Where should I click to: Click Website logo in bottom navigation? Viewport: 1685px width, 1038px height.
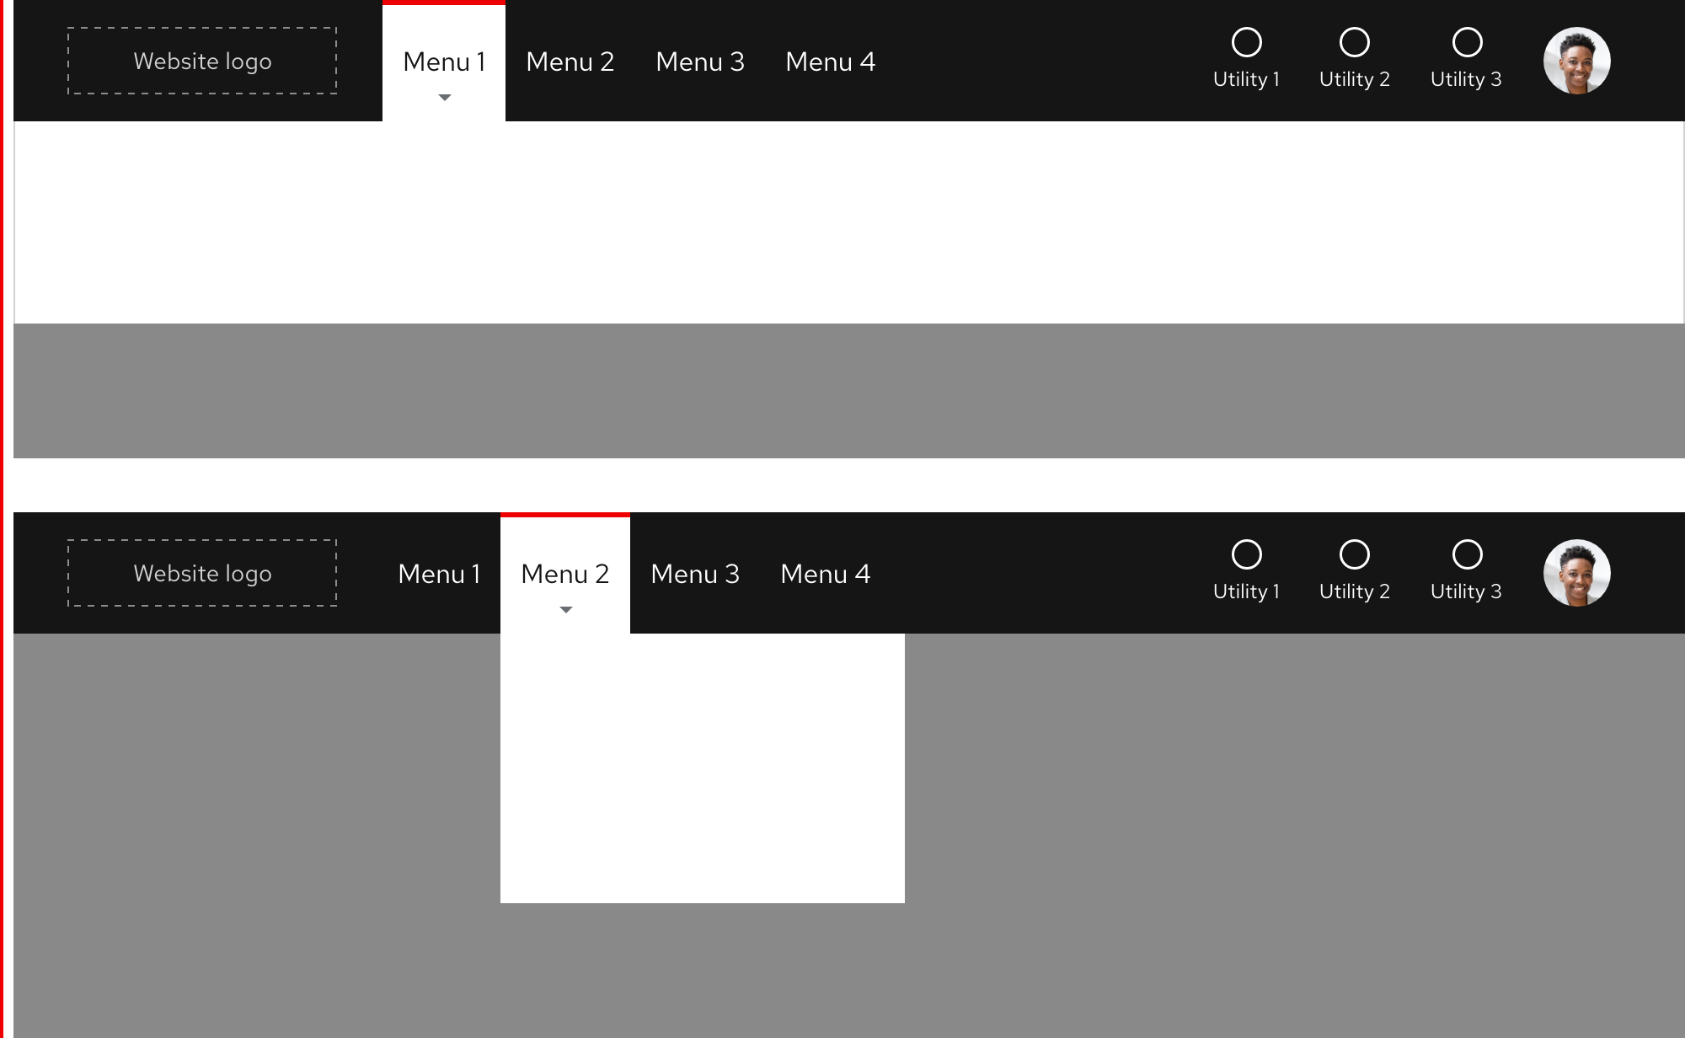point(202,573)
